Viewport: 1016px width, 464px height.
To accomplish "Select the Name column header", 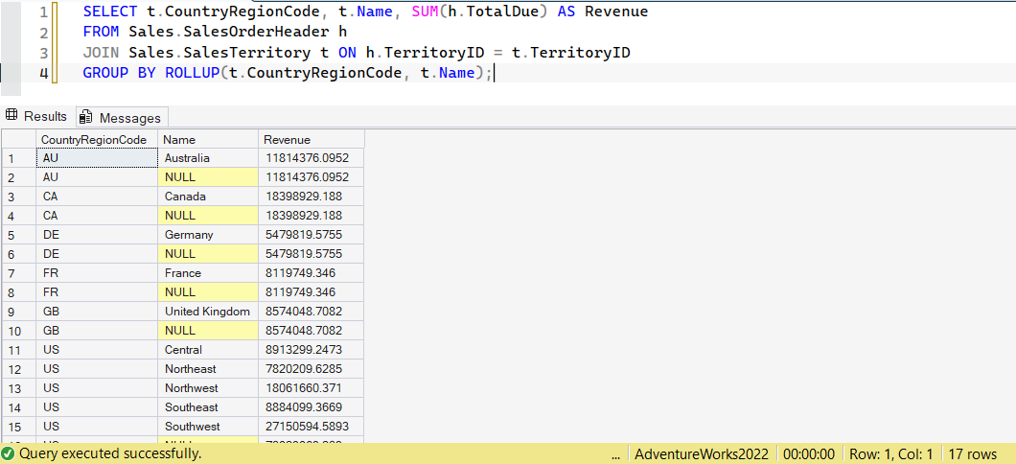I will (x=208, y=139).
